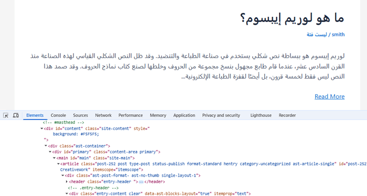Screen dimensions: 367x196
Task: Collapse the entry-content clear div node
Action: tap(67, 193)
